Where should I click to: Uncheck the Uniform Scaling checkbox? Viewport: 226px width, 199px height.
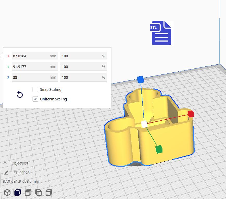[35, 99]
